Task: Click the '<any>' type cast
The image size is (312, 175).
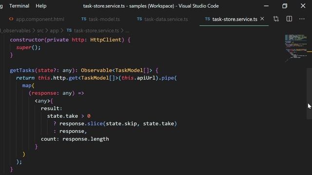Action: point(42,101)
